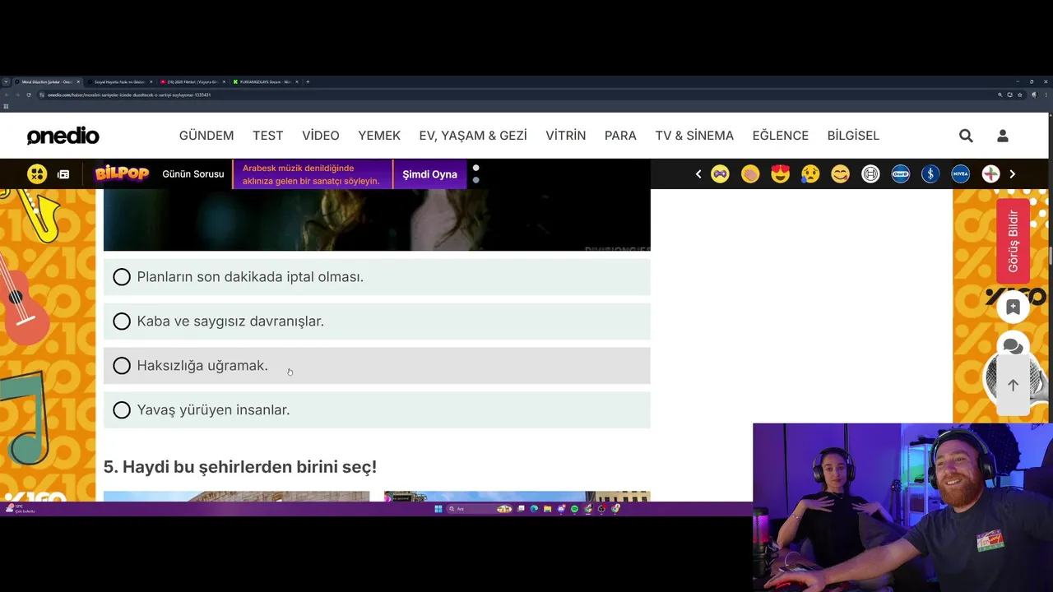The width and height of the screenshot is (1053, 592).
Task: Open the VİDEO menu
Action: pyautogui.click(x=321, y=136)
